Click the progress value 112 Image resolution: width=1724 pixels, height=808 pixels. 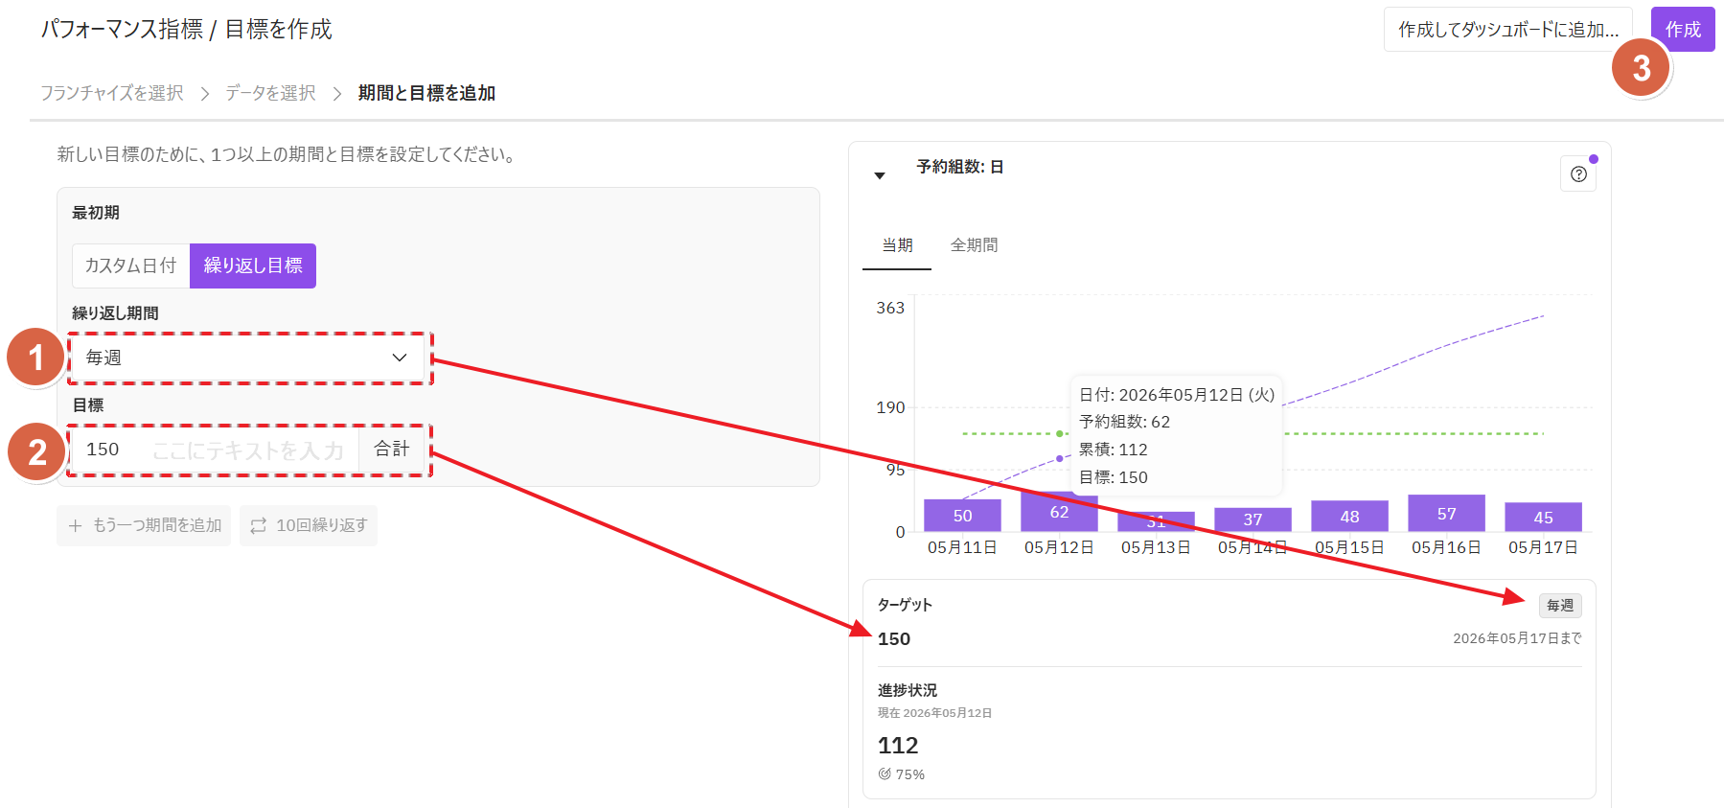[x=898, y=746]
